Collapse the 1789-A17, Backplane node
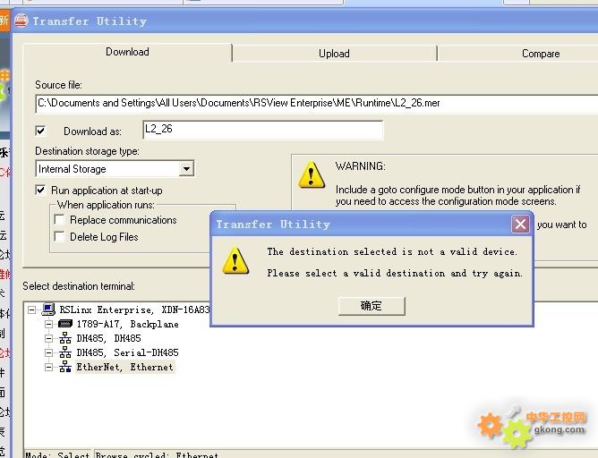 tap(48, 324)
